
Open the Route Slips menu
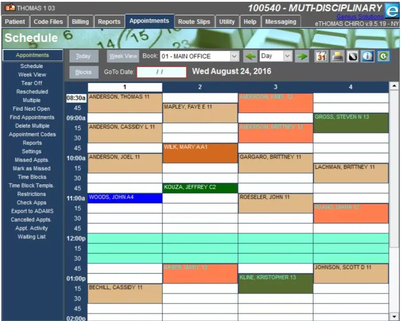click(x=194, y=21)
